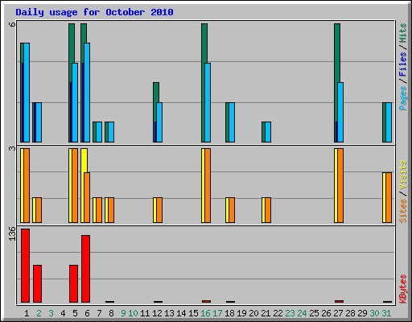Select day label "18" on x-axis

(x=229, y=313)
